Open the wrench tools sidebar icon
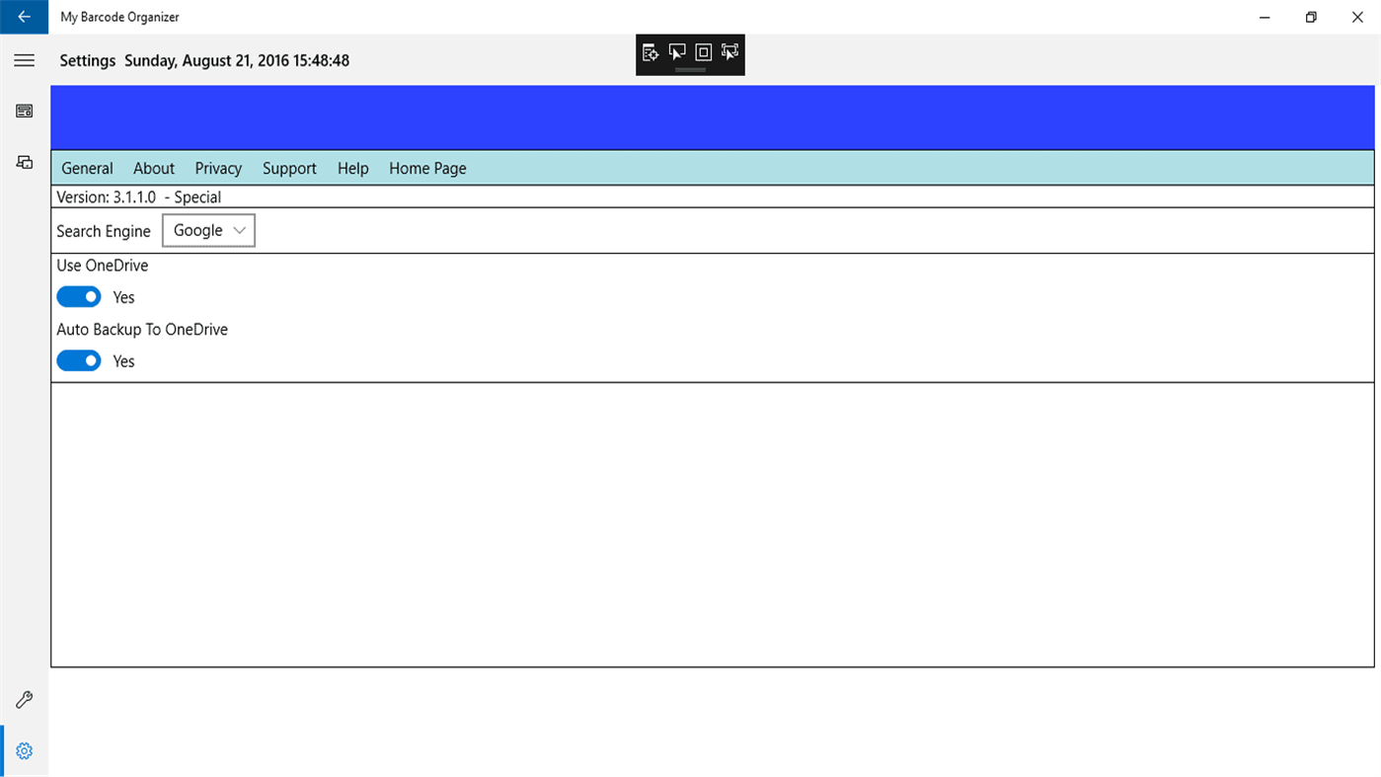Image resolution: width=1381 pixels, height=777 pixels. (x=24, y=700)
